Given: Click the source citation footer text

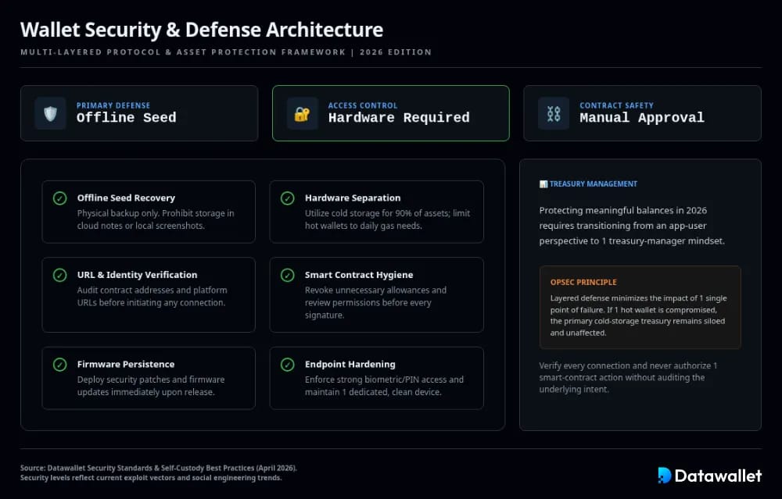Looking at the screenshot, I should [159, 473].
